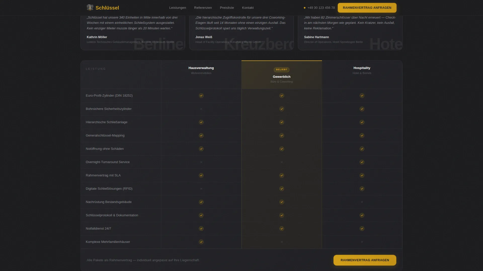The image size is (483, 271).
Task: Click the 'Alle Pakete als Rahmenvertrag' footnote text
Action: pos(143,260)
